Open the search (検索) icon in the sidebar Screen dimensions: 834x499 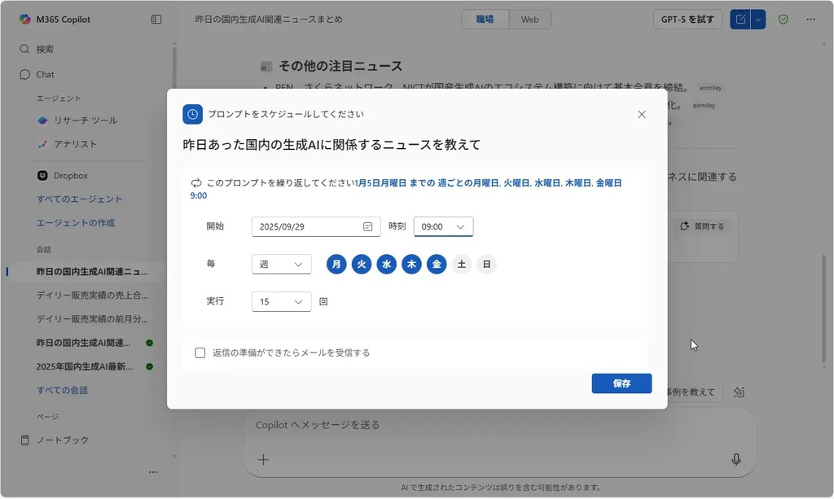(24, 49)
